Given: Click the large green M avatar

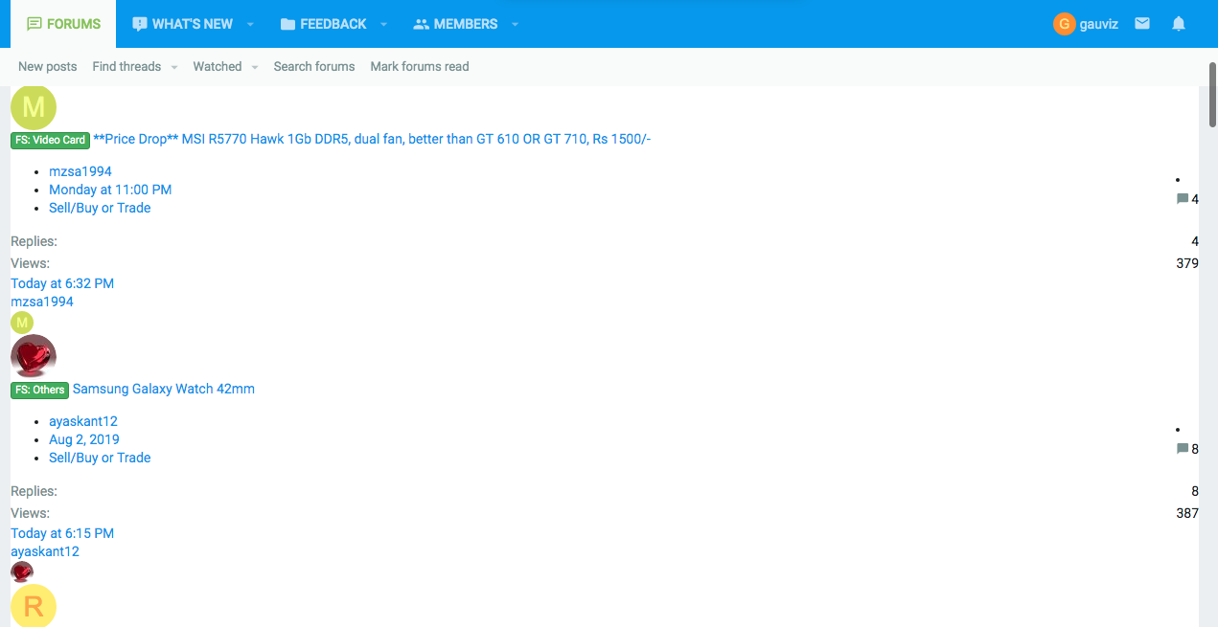Looking at the screenshot, I should (x=34, y=107).
